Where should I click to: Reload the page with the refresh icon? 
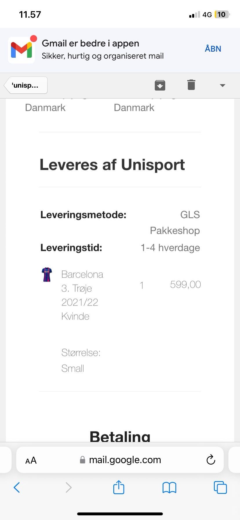click(x=210, y=460)
